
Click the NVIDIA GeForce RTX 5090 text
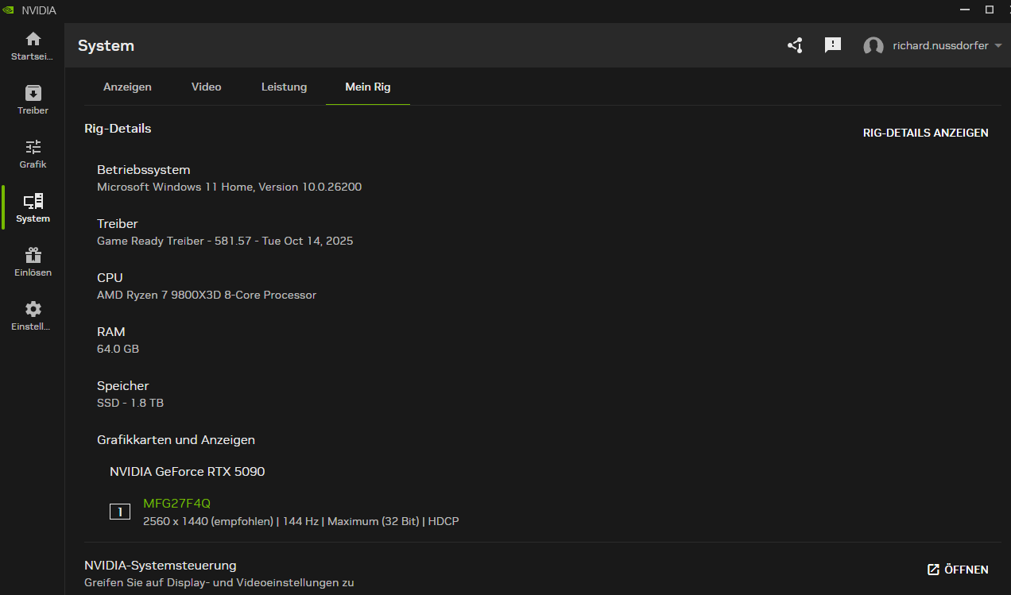pos(188,471)
